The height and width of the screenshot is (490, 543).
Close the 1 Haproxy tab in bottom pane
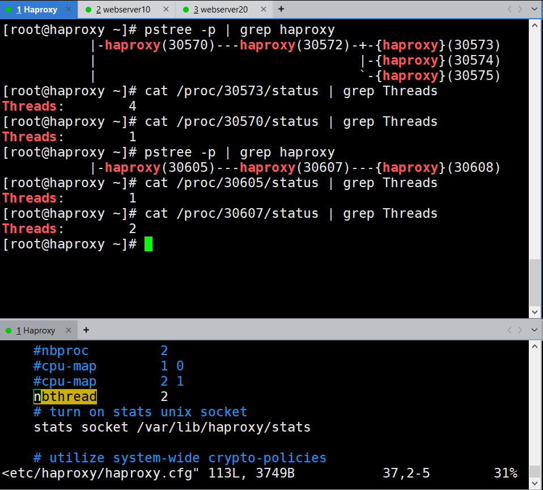click(69, 330)
